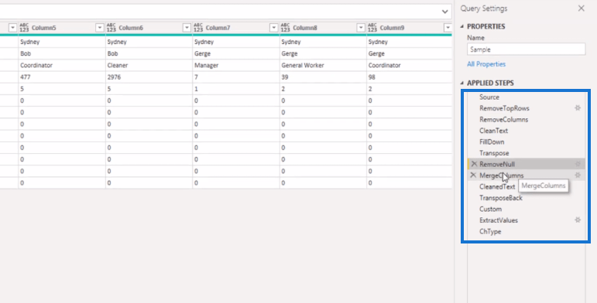
Task: Change data type icon of Column9
Action: (x=372, y=28)
